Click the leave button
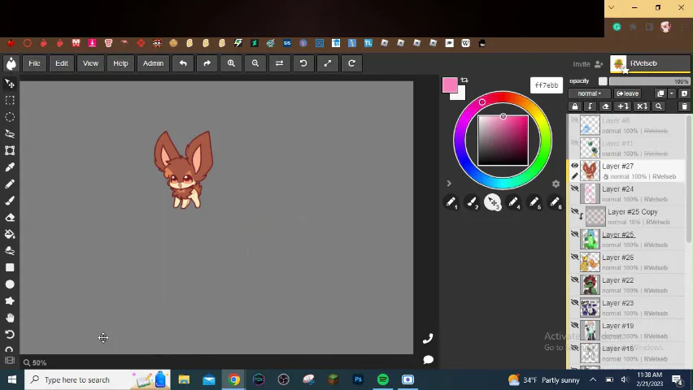693x390 pixels. pyautogui.click(x=627, y=93)
